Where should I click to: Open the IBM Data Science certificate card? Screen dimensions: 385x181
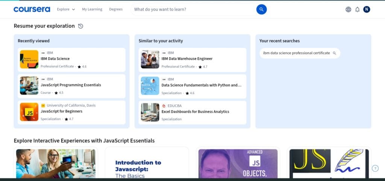tap(71, 60)
